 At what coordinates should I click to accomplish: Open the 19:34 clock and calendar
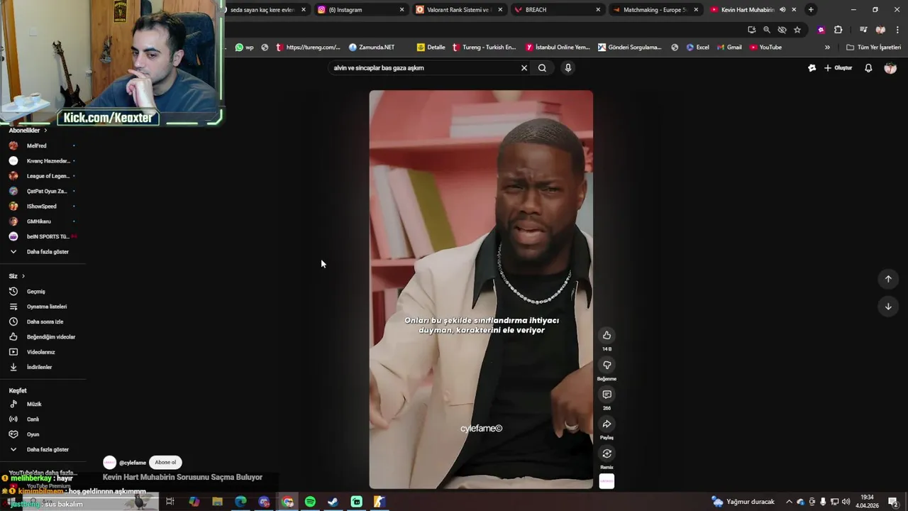867,502
